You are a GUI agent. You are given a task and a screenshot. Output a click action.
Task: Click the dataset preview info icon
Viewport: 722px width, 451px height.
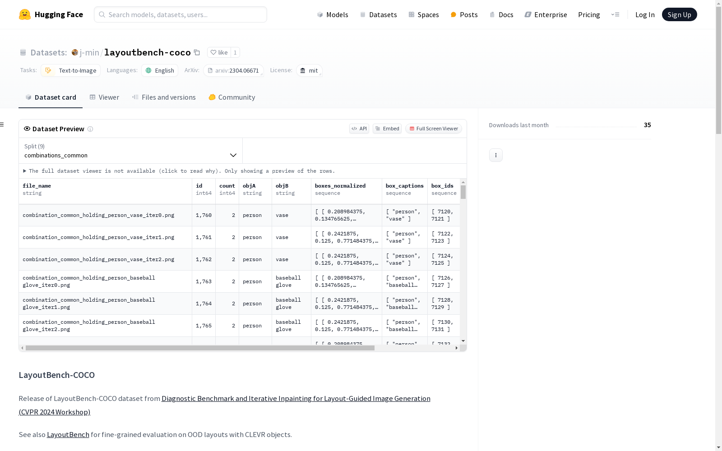tap(90, 129)
